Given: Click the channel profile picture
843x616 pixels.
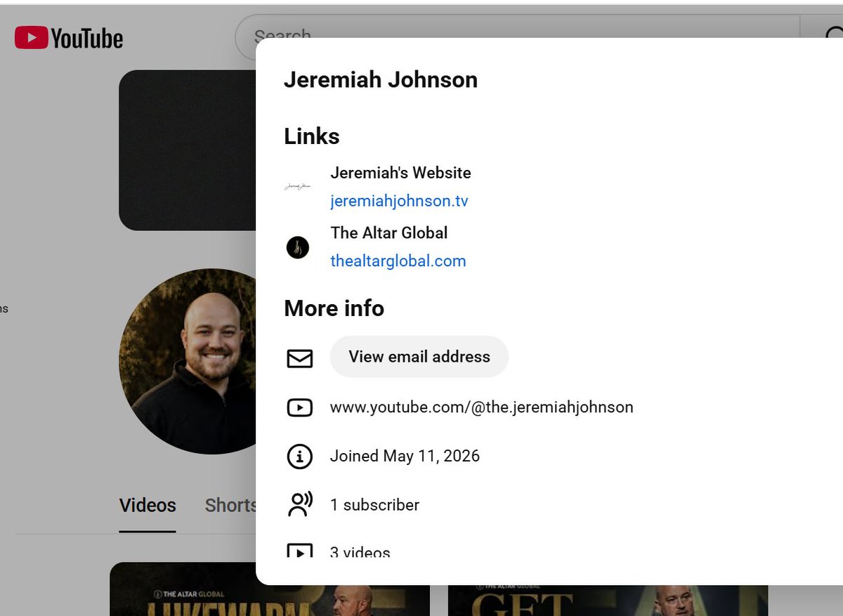Looking at the screenshot, I should click(x=188, y=361).
